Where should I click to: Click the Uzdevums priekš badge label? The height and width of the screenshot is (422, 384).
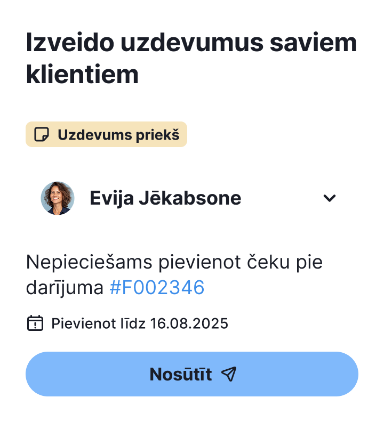point(118,135)
